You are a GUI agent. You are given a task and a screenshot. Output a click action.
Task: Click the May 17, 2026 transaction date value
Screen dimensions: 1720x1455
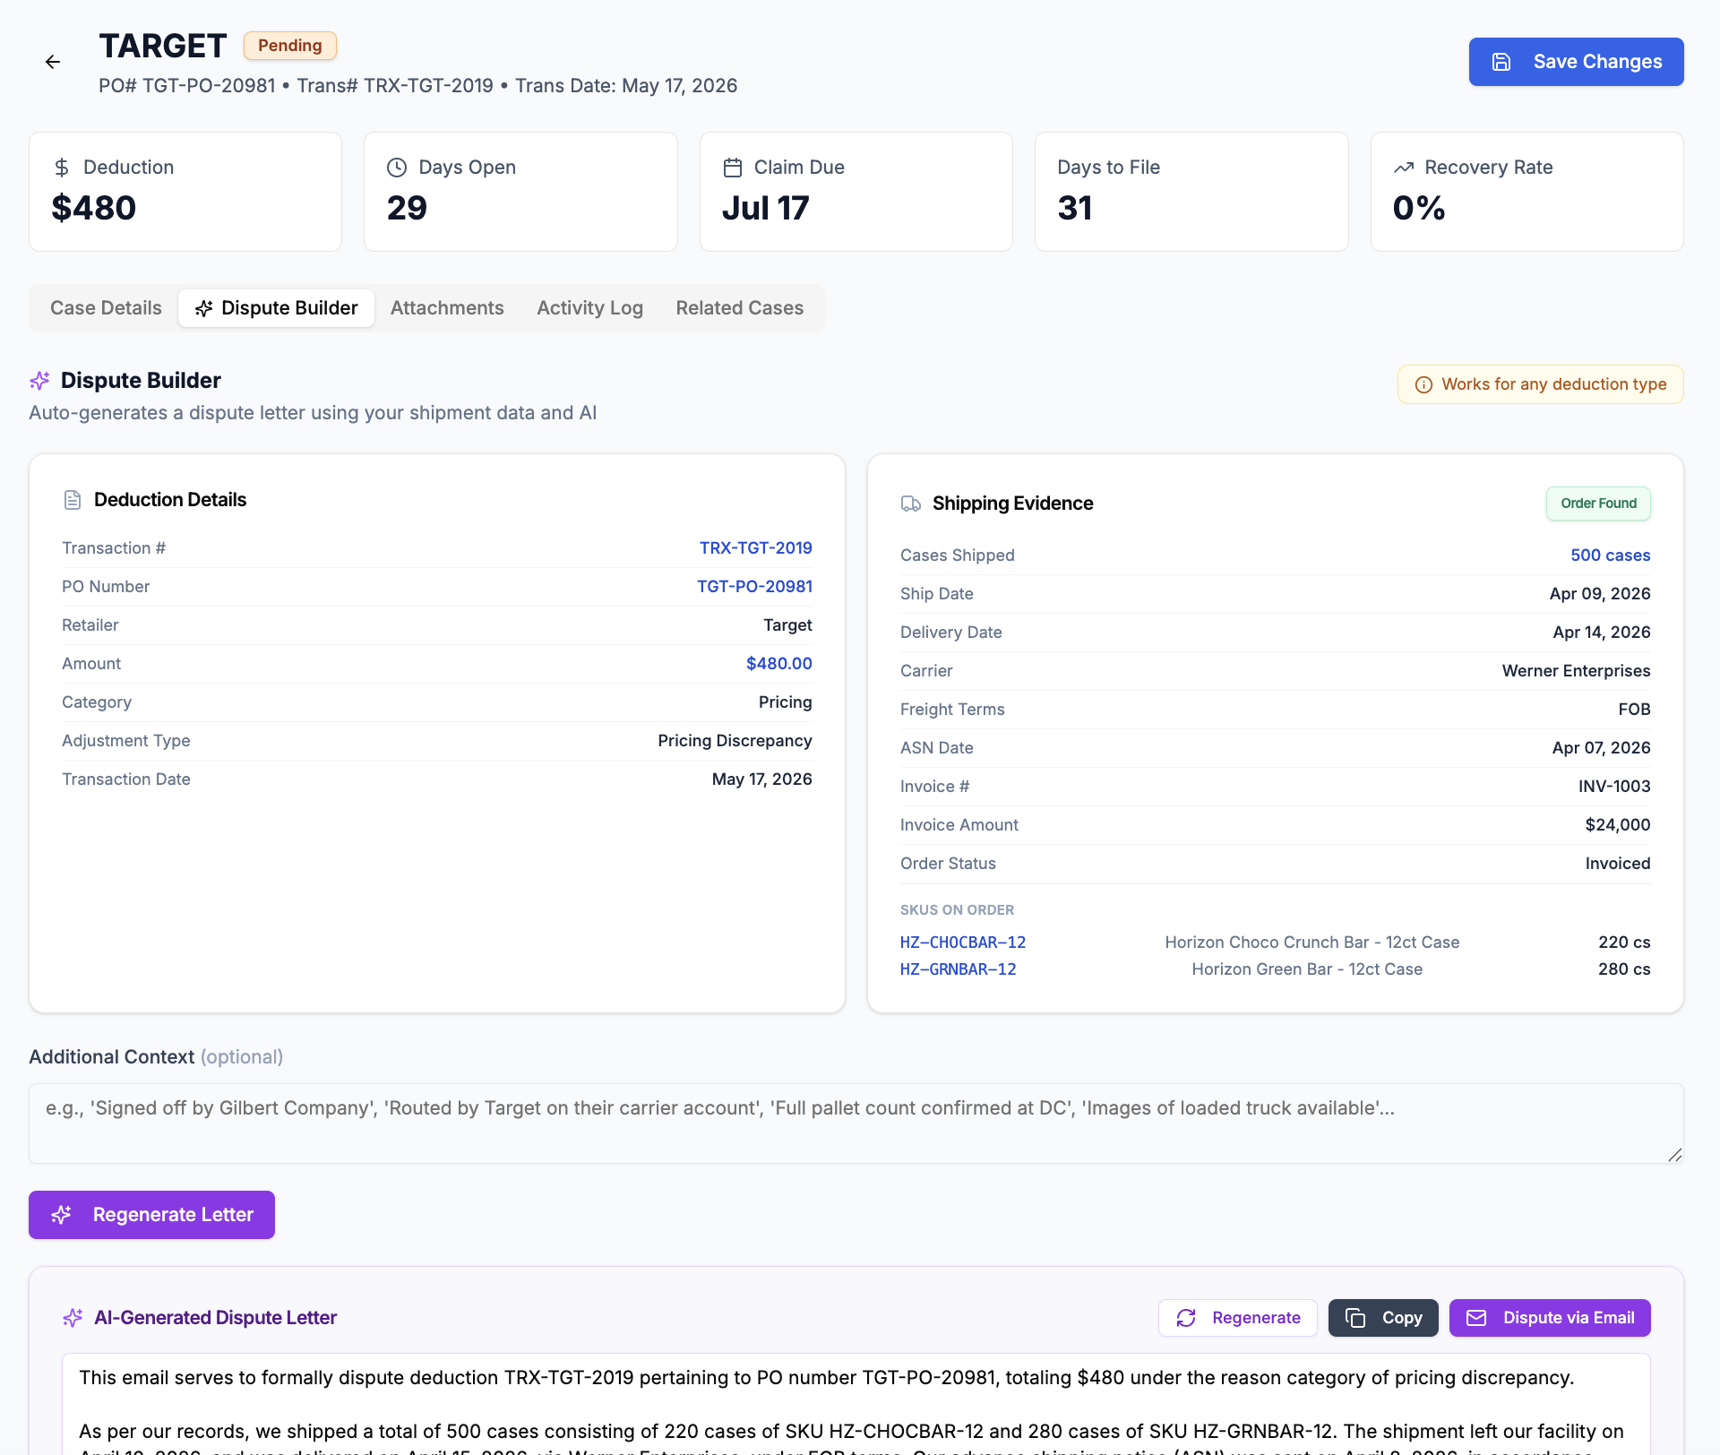761,779
